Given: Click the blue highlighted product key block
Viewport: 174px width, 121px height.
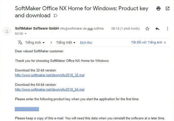Looking at the screenshot, I should click(x=27, y=109).
